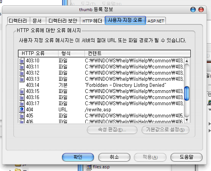
Task: Select the 405 file icon
Action: tap(22, 116)
